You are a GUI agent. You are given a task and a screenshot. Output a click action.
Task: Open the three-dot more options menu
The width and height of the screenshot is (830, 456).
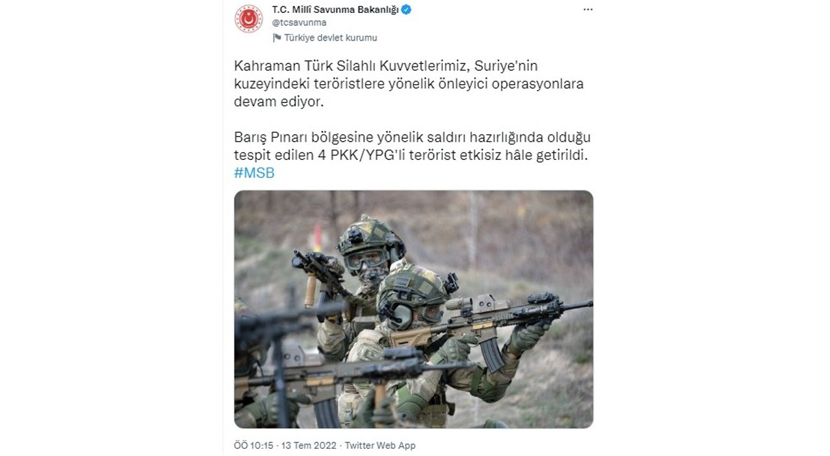587,10
